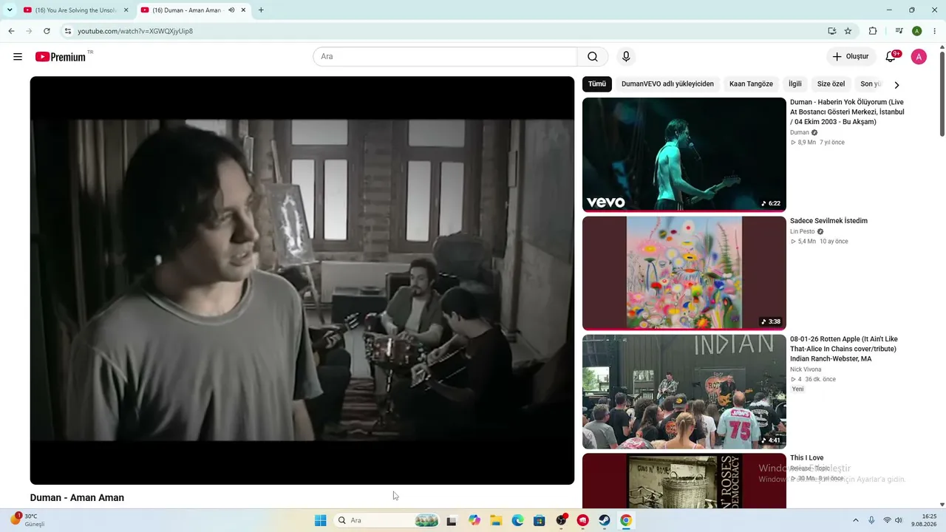Open Chrome extensions puzzle icon

coord(873,31)
